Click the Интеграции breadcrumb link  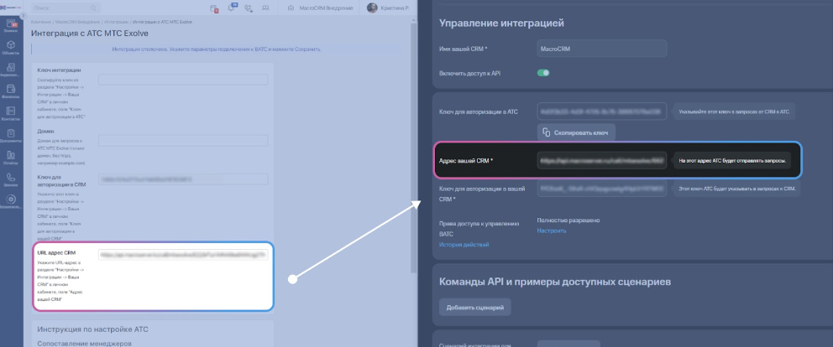119,20
